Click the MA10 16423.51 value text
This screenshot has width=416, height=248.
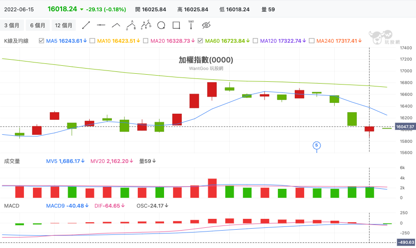tap(118, 41)
